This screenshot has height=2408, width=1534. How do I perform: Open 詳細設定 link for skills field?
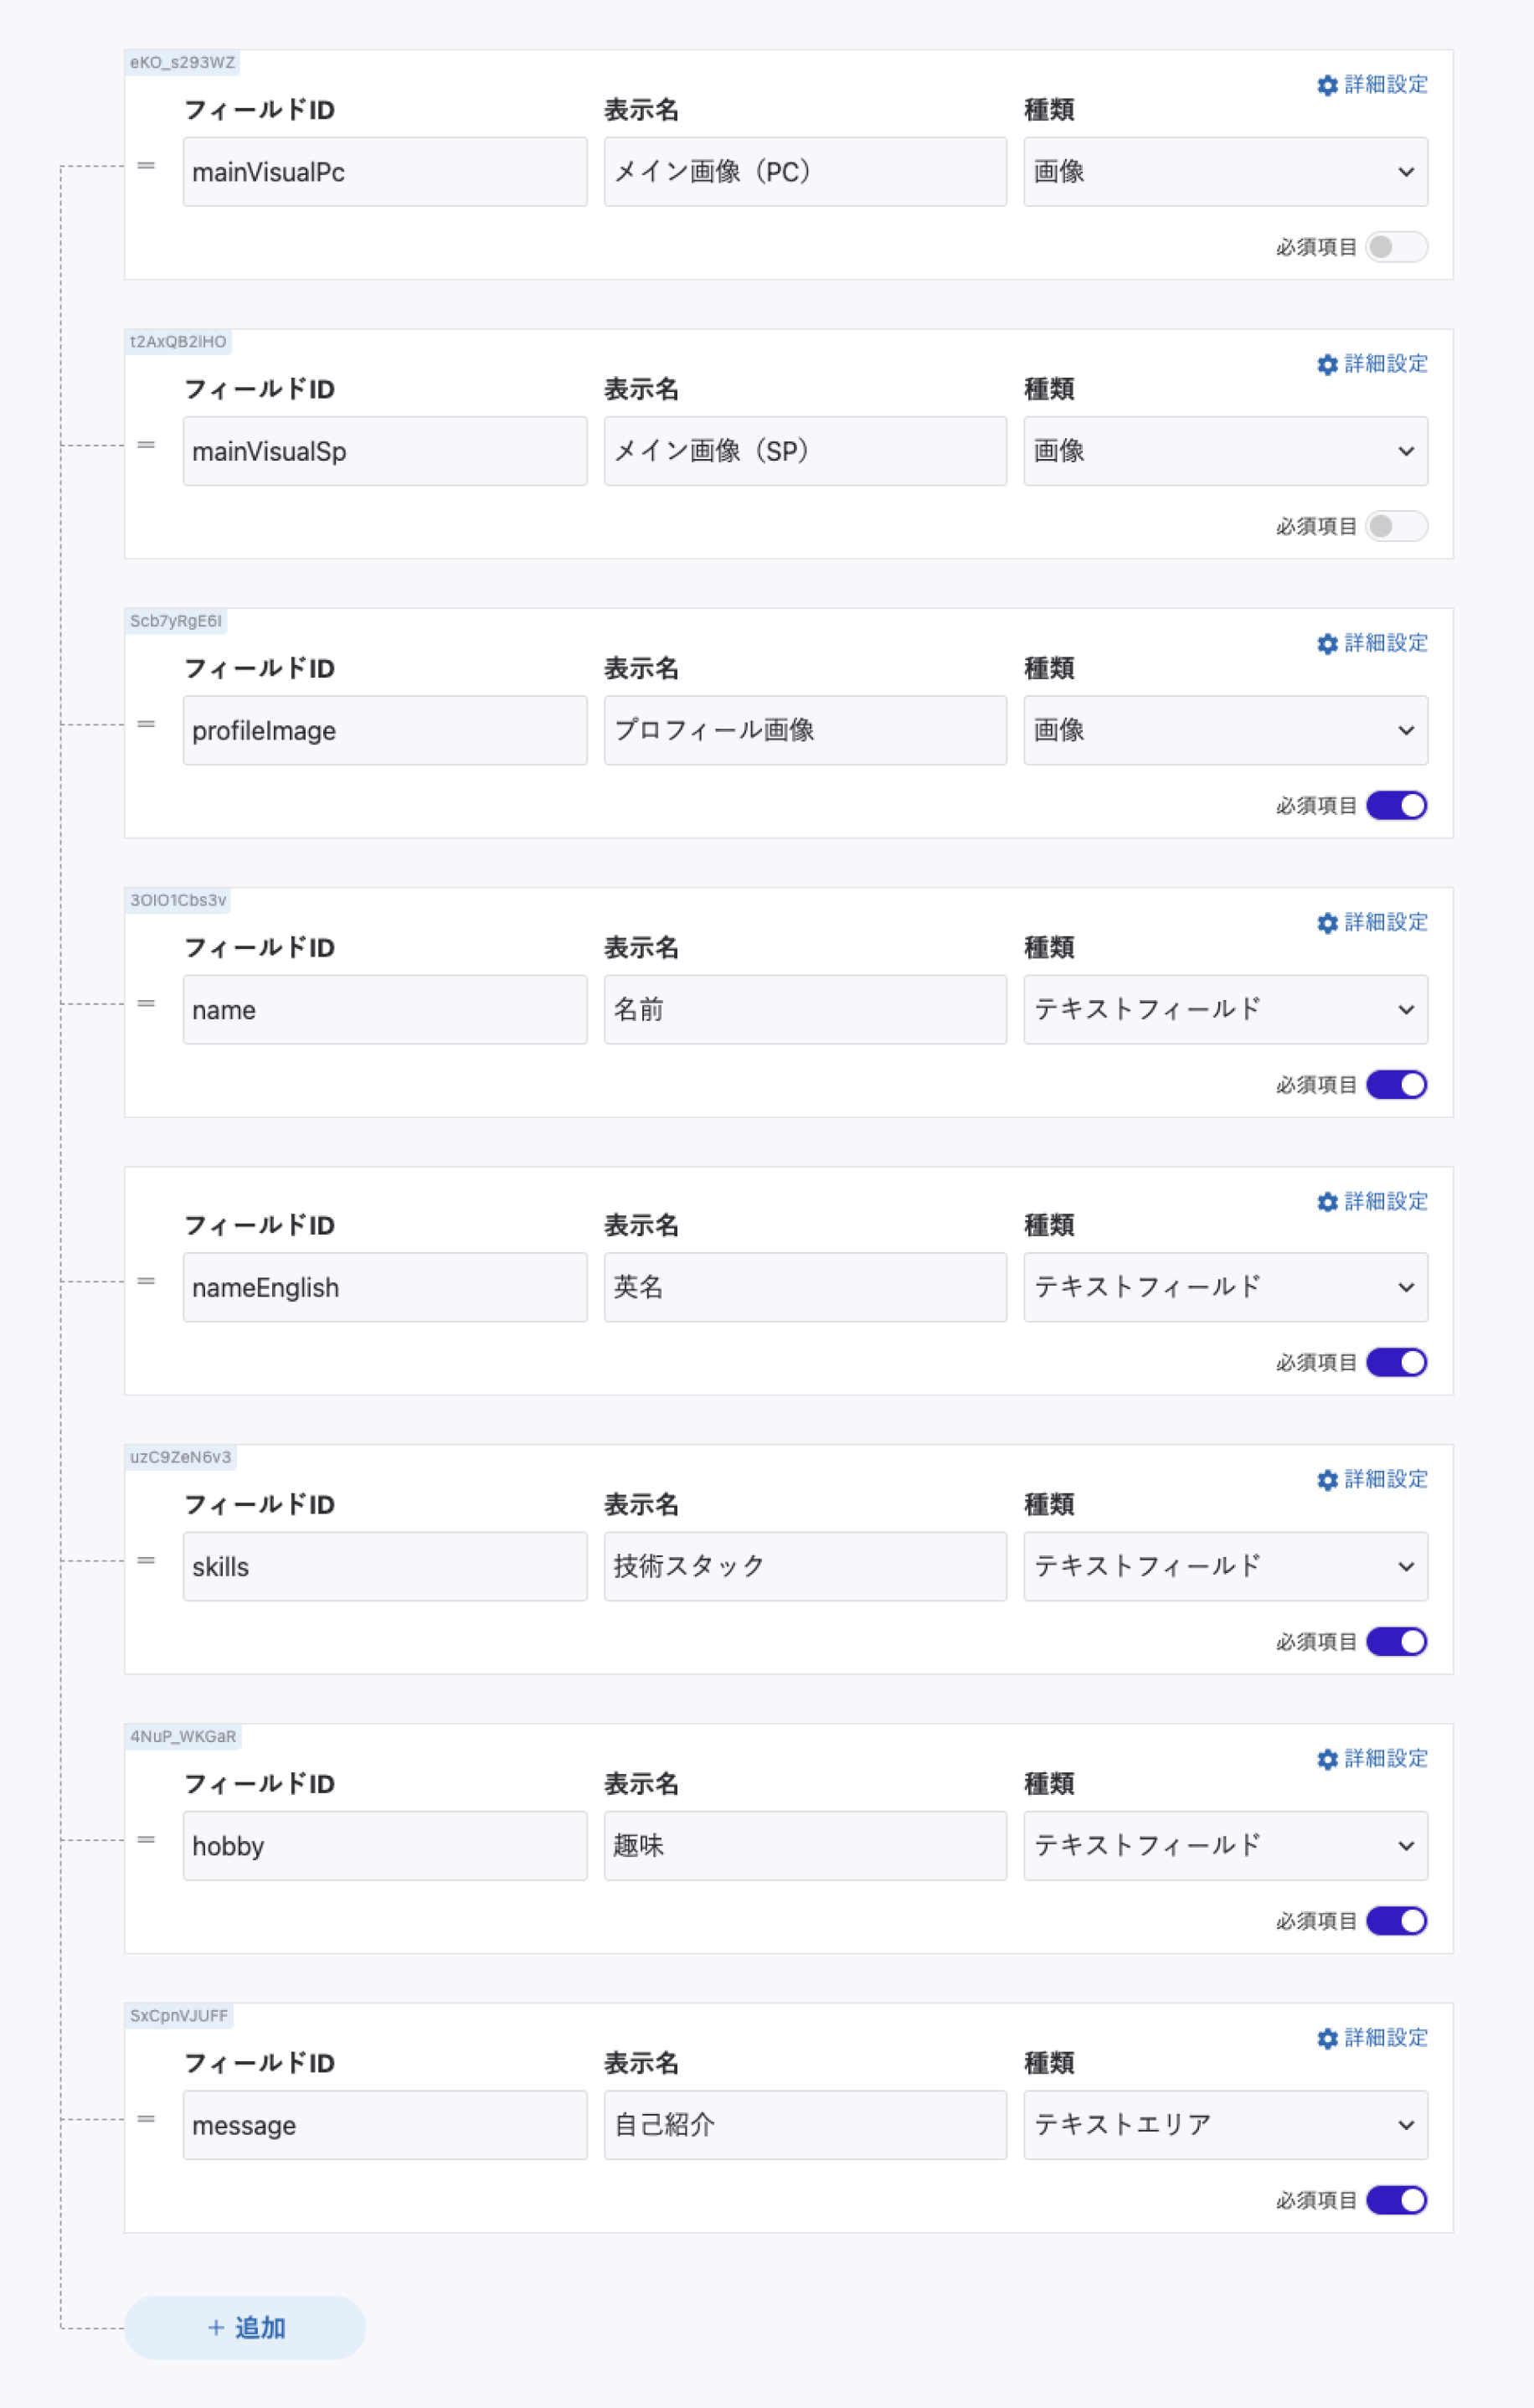pos(1384,1479)
